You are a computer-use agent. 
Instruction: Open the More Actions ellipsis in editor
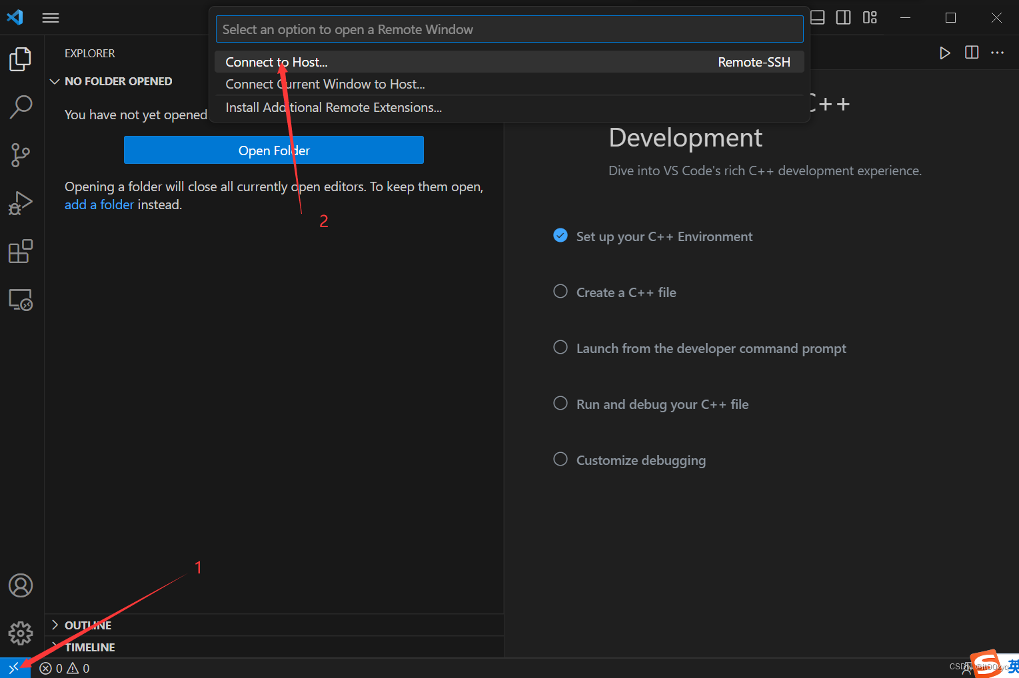click(998, 53)
